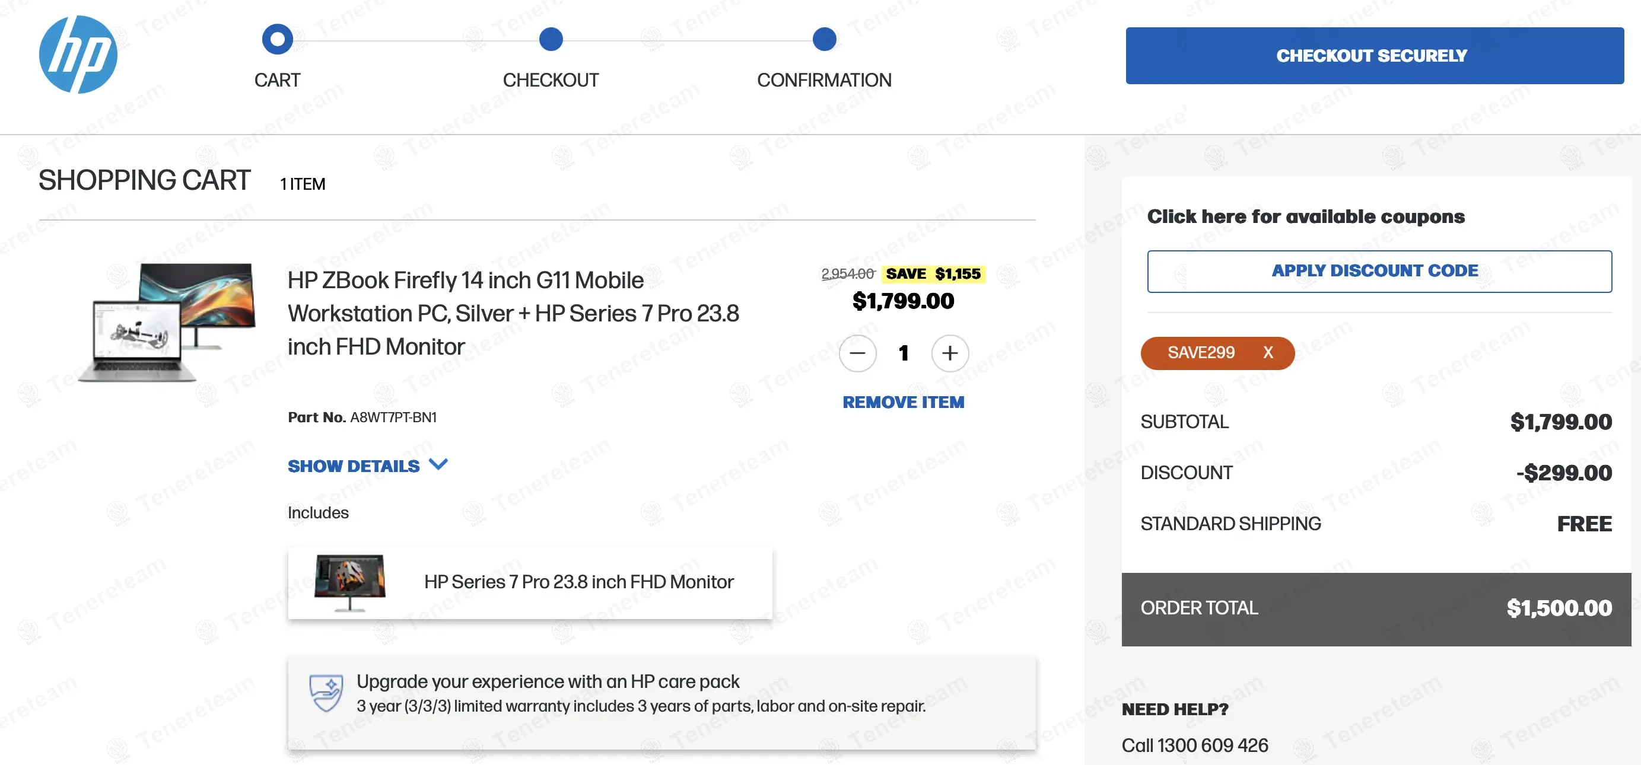Click Apply Discount Code button
The image size is (1641, 765).
click(x=1379, y=272)
